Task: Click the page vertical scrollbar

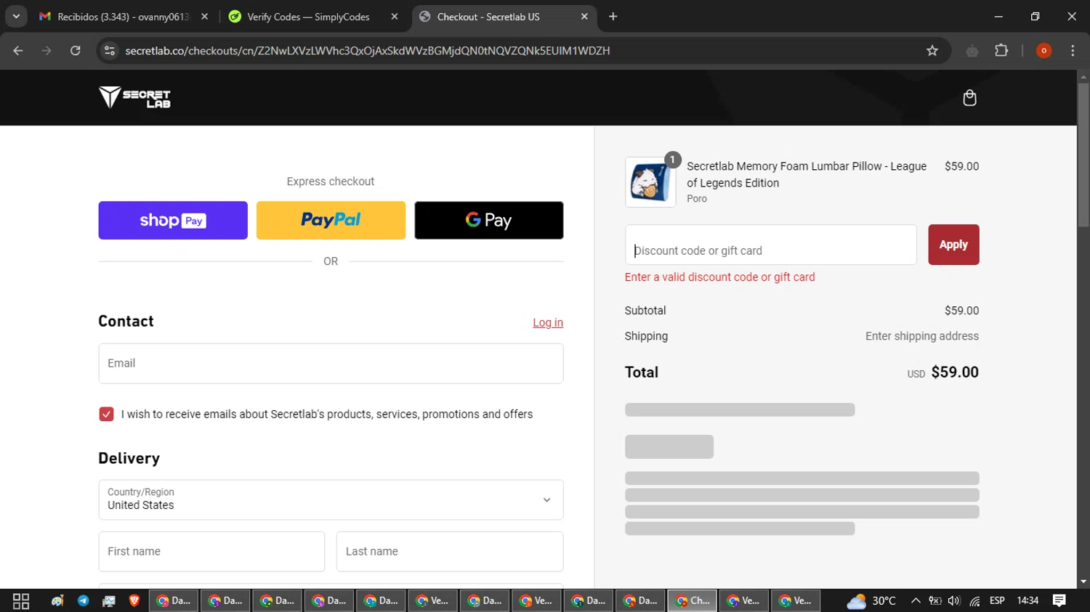Action: 1083,156
